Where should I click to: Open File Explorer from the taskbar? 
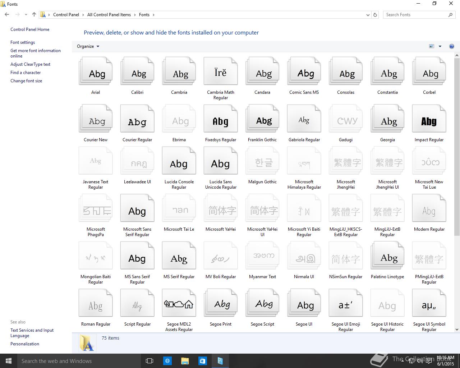click(x=185, y=361)
